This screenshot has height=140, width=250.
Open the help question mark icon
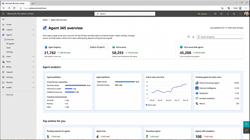tap(240, 14)
